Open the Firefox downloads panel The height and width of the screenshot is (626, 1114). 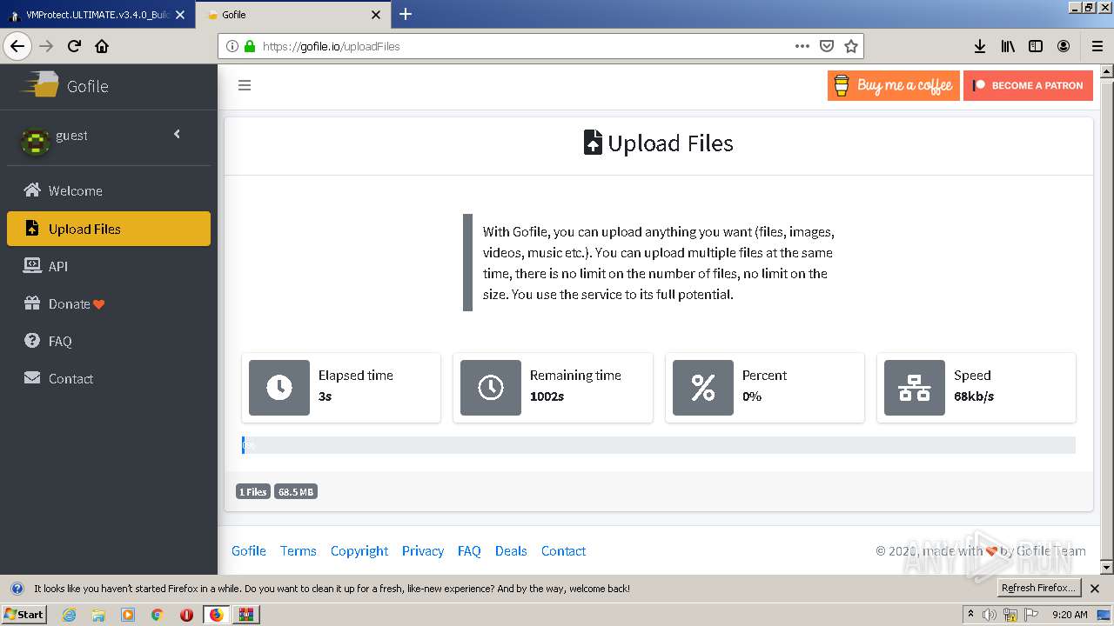(980, 46)
